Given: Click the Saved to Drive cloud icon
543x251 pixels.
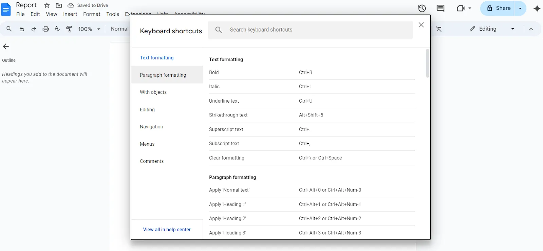Looking at the screenshot, I should pyautogui.click(x=71, y=5).
